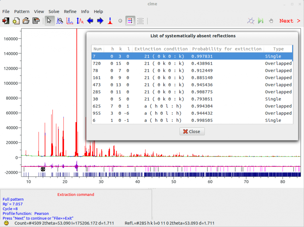Open the Solve menu
304x227 pixels.
[54, 12]
